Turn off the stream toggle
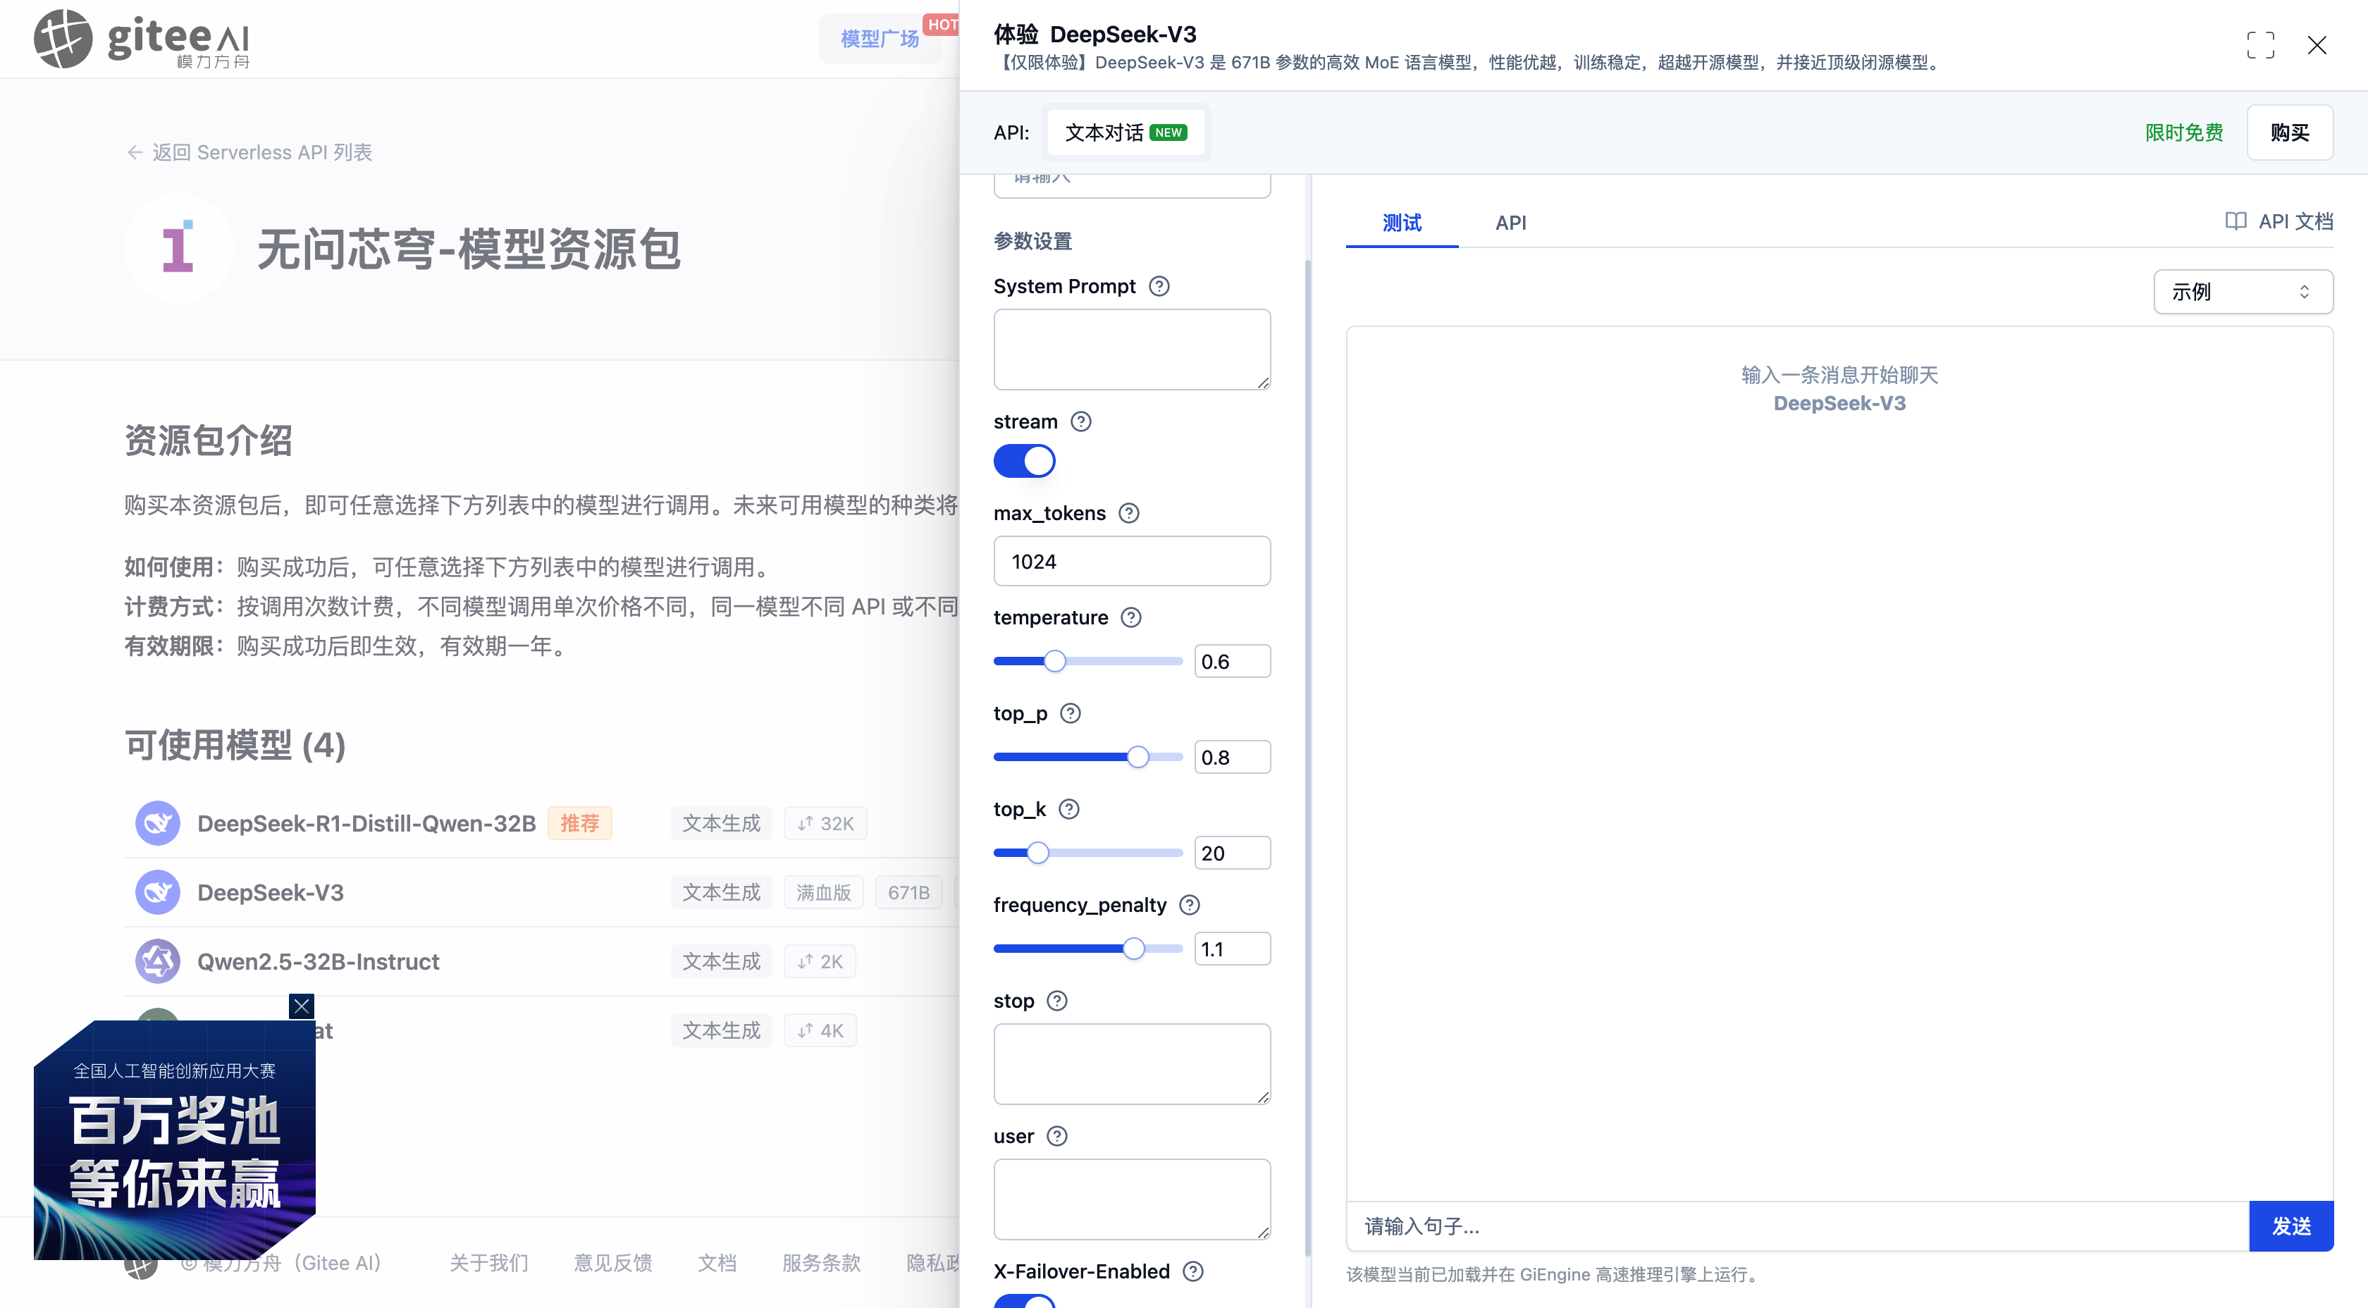Screen dimensions: 2368x1308 pos(1024,460)
